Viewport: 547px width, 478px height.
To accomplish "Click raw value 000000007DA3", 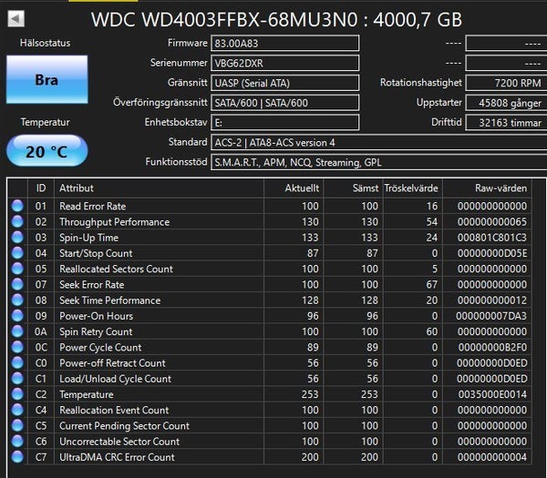I will pyautogui.click(x=491, y=316).
